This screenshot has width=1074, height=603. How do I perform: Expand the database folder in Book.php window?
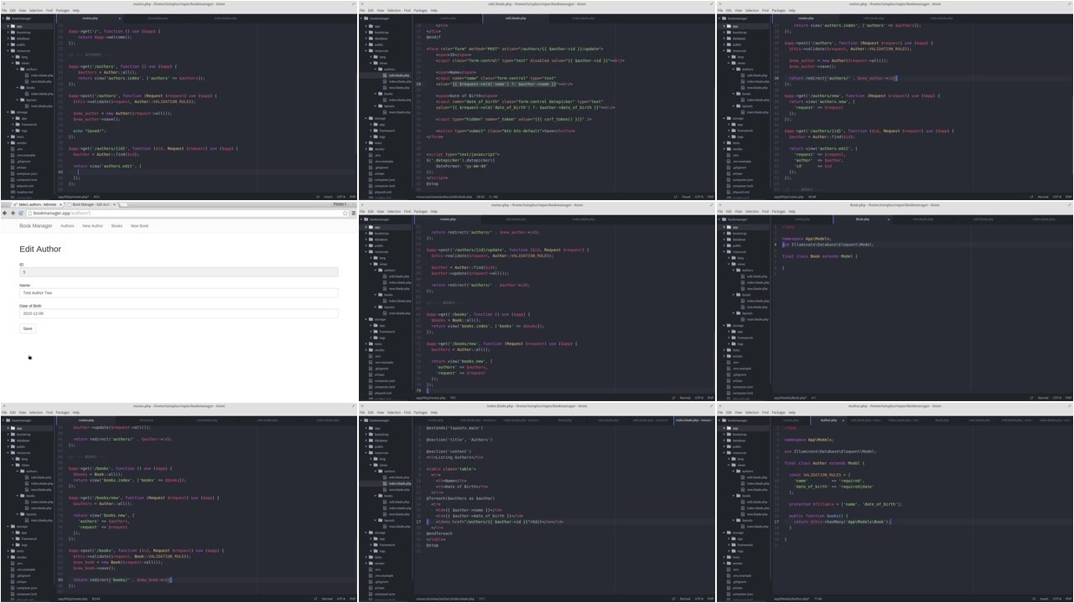click(x=735, y=240)
